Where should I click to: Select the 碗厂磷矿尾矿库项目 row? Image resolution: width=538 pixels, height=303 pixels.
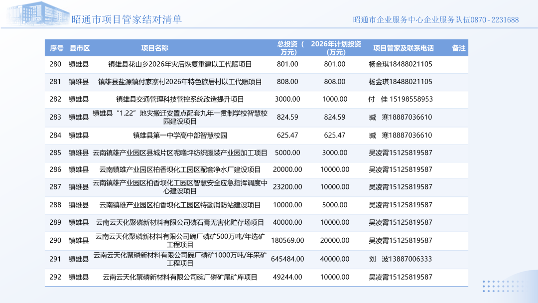(x=180, y=277)
